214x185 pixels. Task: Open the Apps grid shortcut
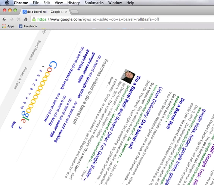click(8, 26)
